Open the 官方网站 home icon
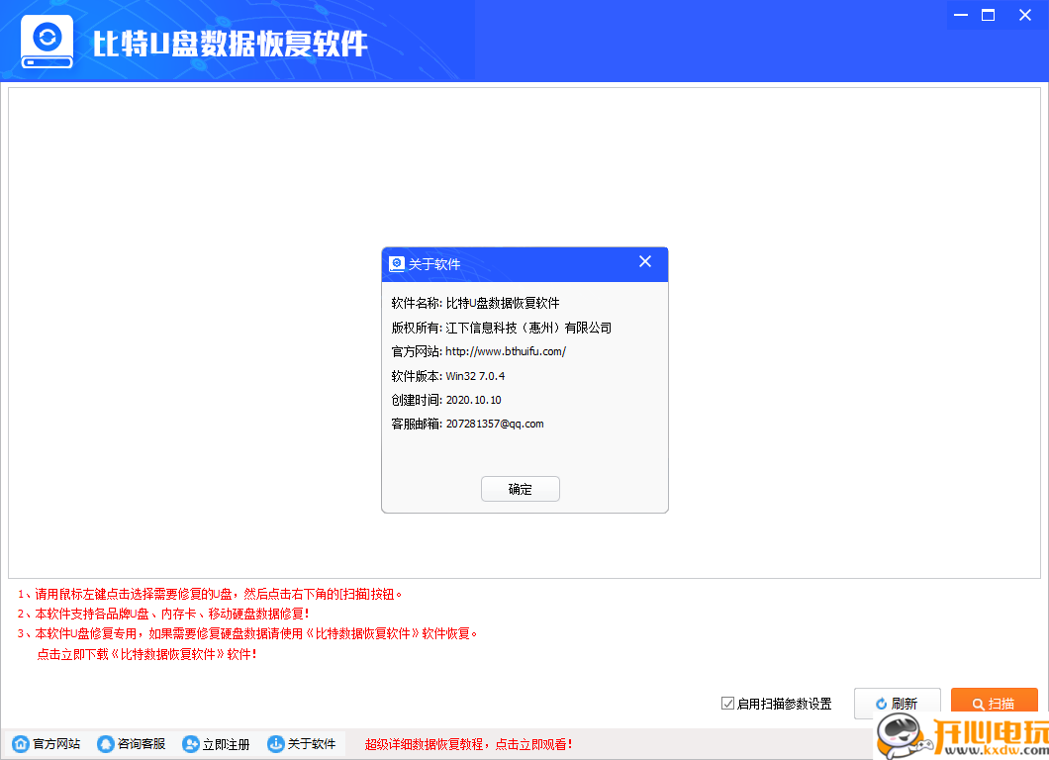1049x760 pixels. coord(21,744)
